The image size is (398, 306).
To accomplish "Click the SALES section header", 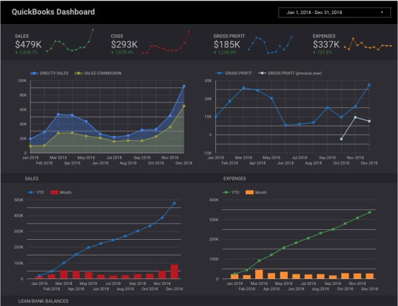I will coord(32,179).
